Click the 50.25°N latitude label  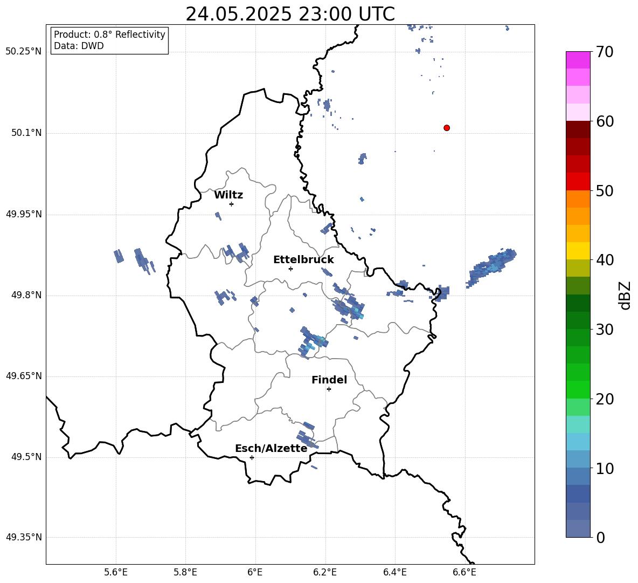(x=24, y=52)
